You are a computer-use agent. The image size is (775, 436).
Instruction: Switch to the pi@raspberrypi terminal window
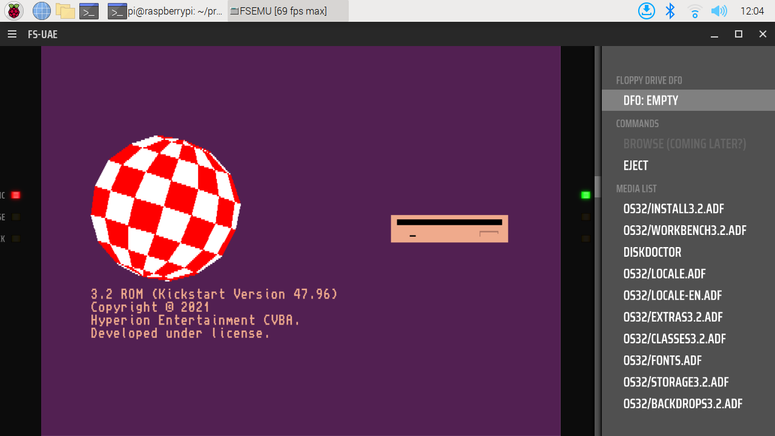click(x=166, y=11)
